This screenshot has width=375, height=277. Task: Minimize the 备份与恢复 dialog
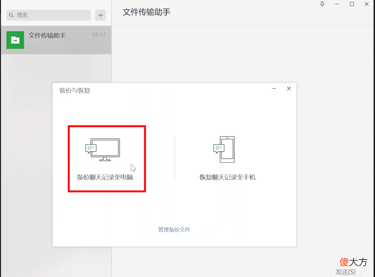(274, 89)
